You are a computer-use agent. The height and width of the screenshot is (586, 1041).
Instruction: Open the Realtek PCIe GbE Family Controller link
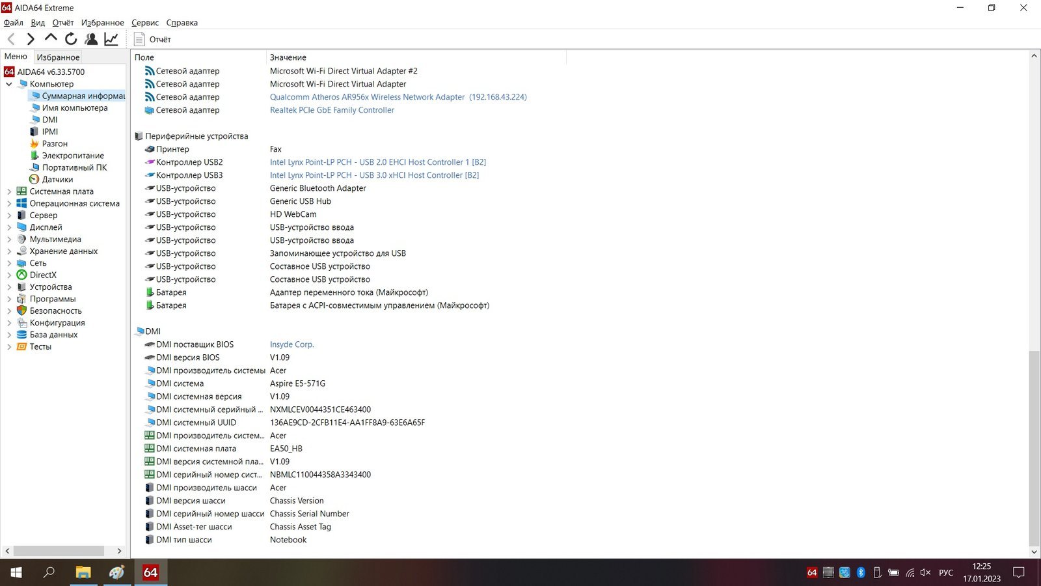332,110
